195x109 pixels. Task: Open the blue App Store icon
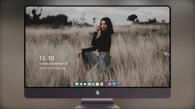point(114,84)
